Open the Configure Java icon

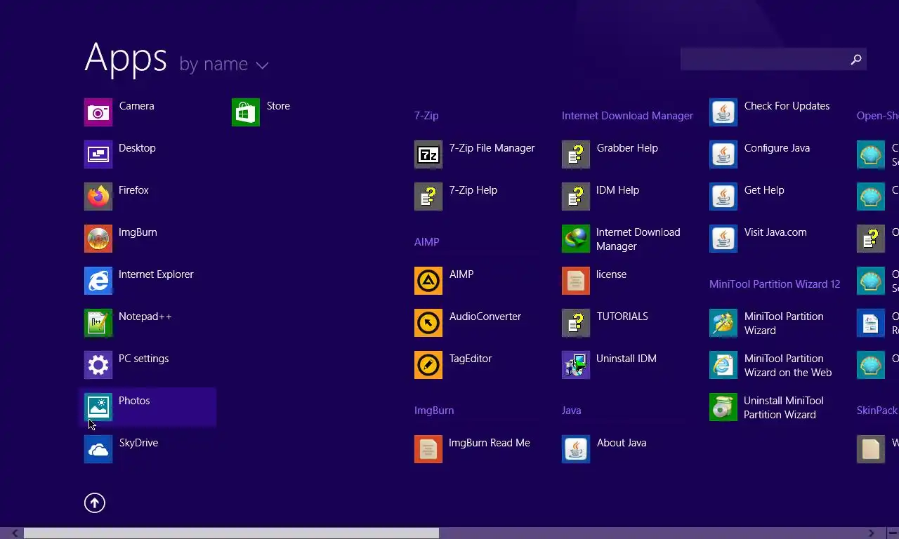[723, 154]
